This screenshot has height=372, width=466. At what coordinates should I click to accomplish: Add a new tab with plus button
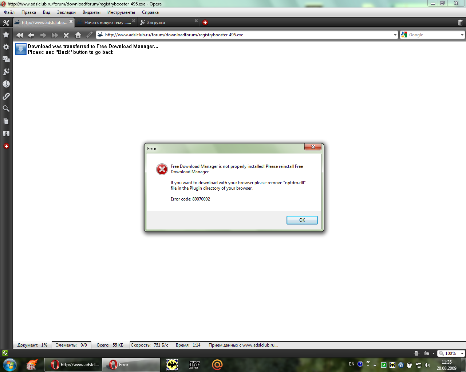205,23
